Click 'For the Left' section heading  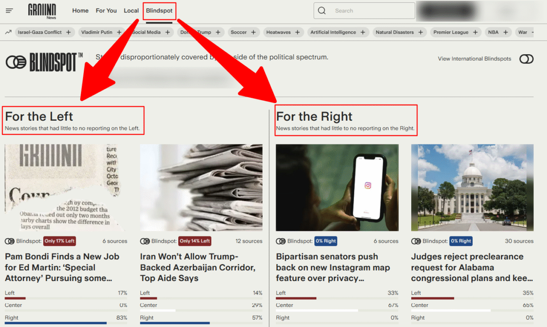click(39, 116)
